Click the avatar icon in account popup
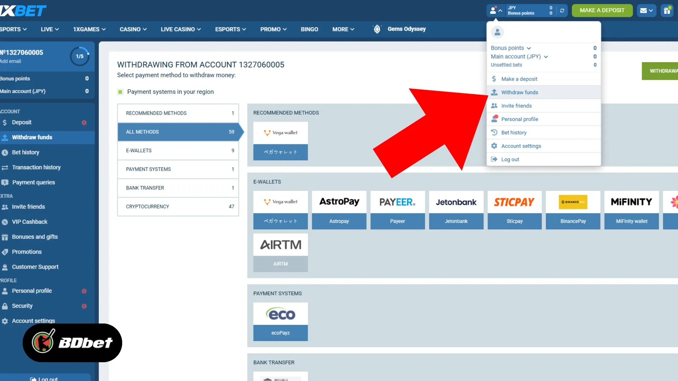678x381 pixels. click(497, 32)
